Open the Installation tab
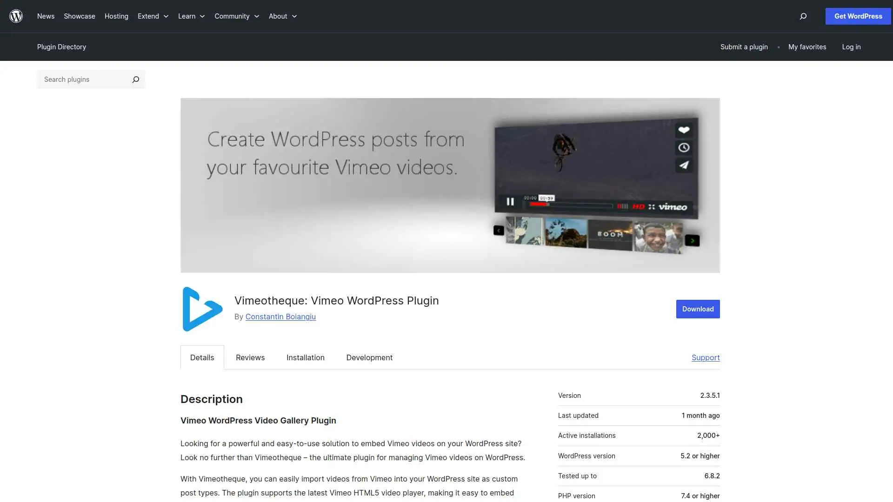Image resolution: width=893 pixels, height=502 pixels. point(305,357)
